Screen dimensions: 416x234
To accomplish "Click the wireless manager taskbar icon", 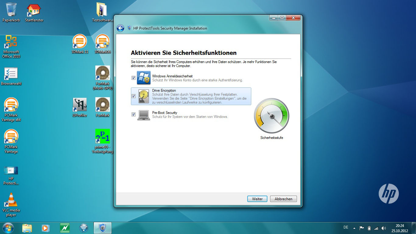I will pos(83,228).
